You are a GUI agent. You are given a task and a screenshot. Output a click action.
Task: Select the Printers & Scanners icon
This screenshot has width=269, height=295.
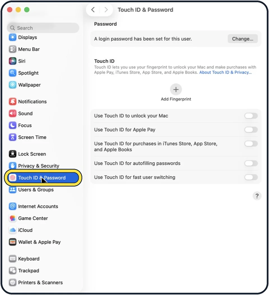click(13, 282)
